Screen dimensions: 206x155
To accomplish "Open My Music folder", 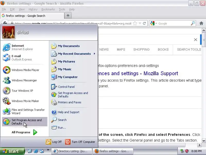I will coord(74,69).
